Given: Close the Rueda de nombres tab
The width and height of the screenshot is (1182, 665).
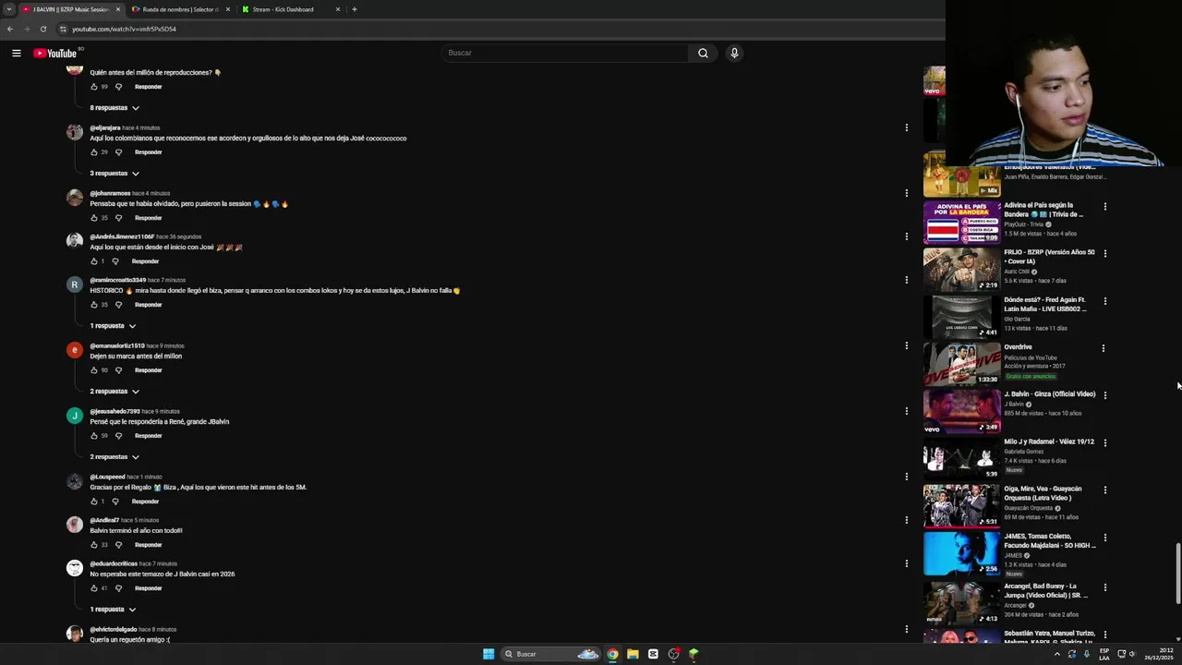Looking at the screenshot, I should pos(228,9).
